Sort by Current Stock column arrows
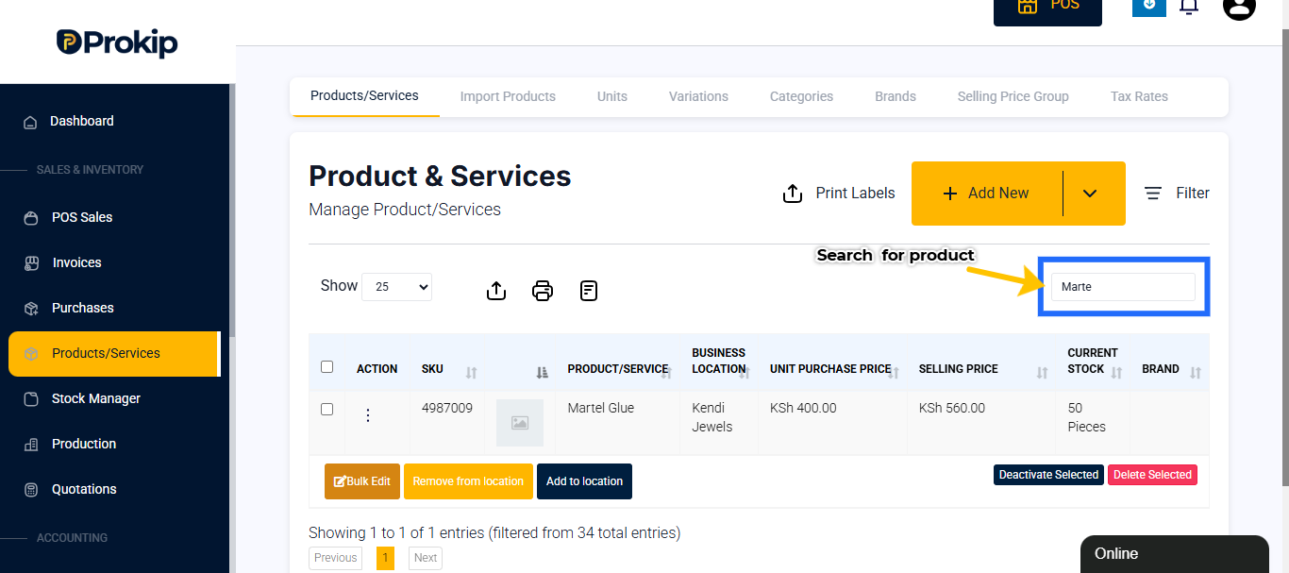Image resolution: width=1289 pixels, height=573 pixels. (x=1117, y=373)
